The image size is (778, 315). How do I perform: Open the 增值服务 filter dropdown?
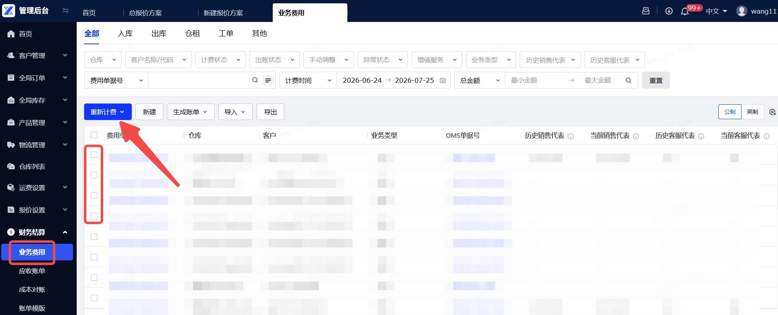(437, 60)
